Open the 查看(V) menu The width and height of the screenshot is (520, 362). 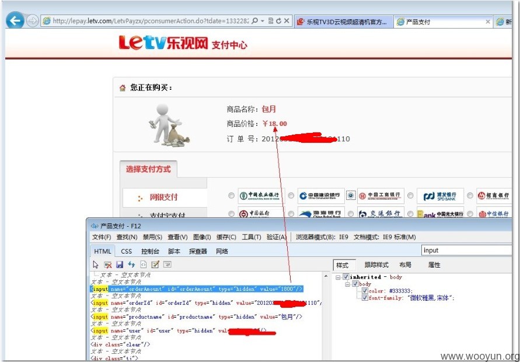click(x=177, y=237)
